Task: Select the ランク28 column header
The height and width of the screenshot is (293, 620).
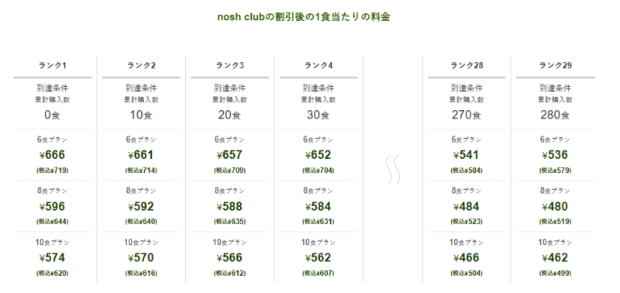Action: [x=467, y=66]
